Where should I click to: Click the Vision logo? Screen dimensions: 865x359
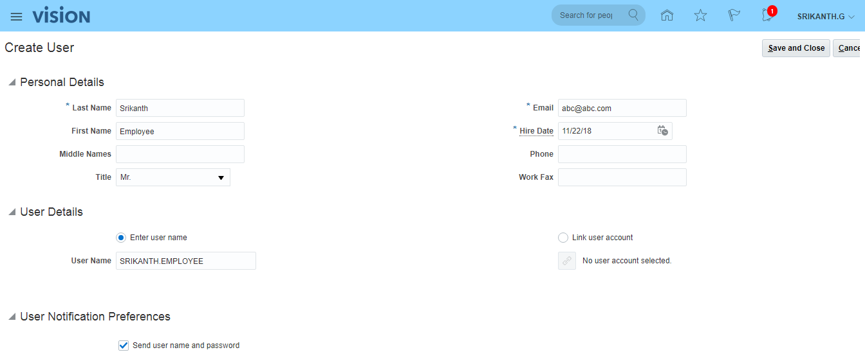(61, 16)
